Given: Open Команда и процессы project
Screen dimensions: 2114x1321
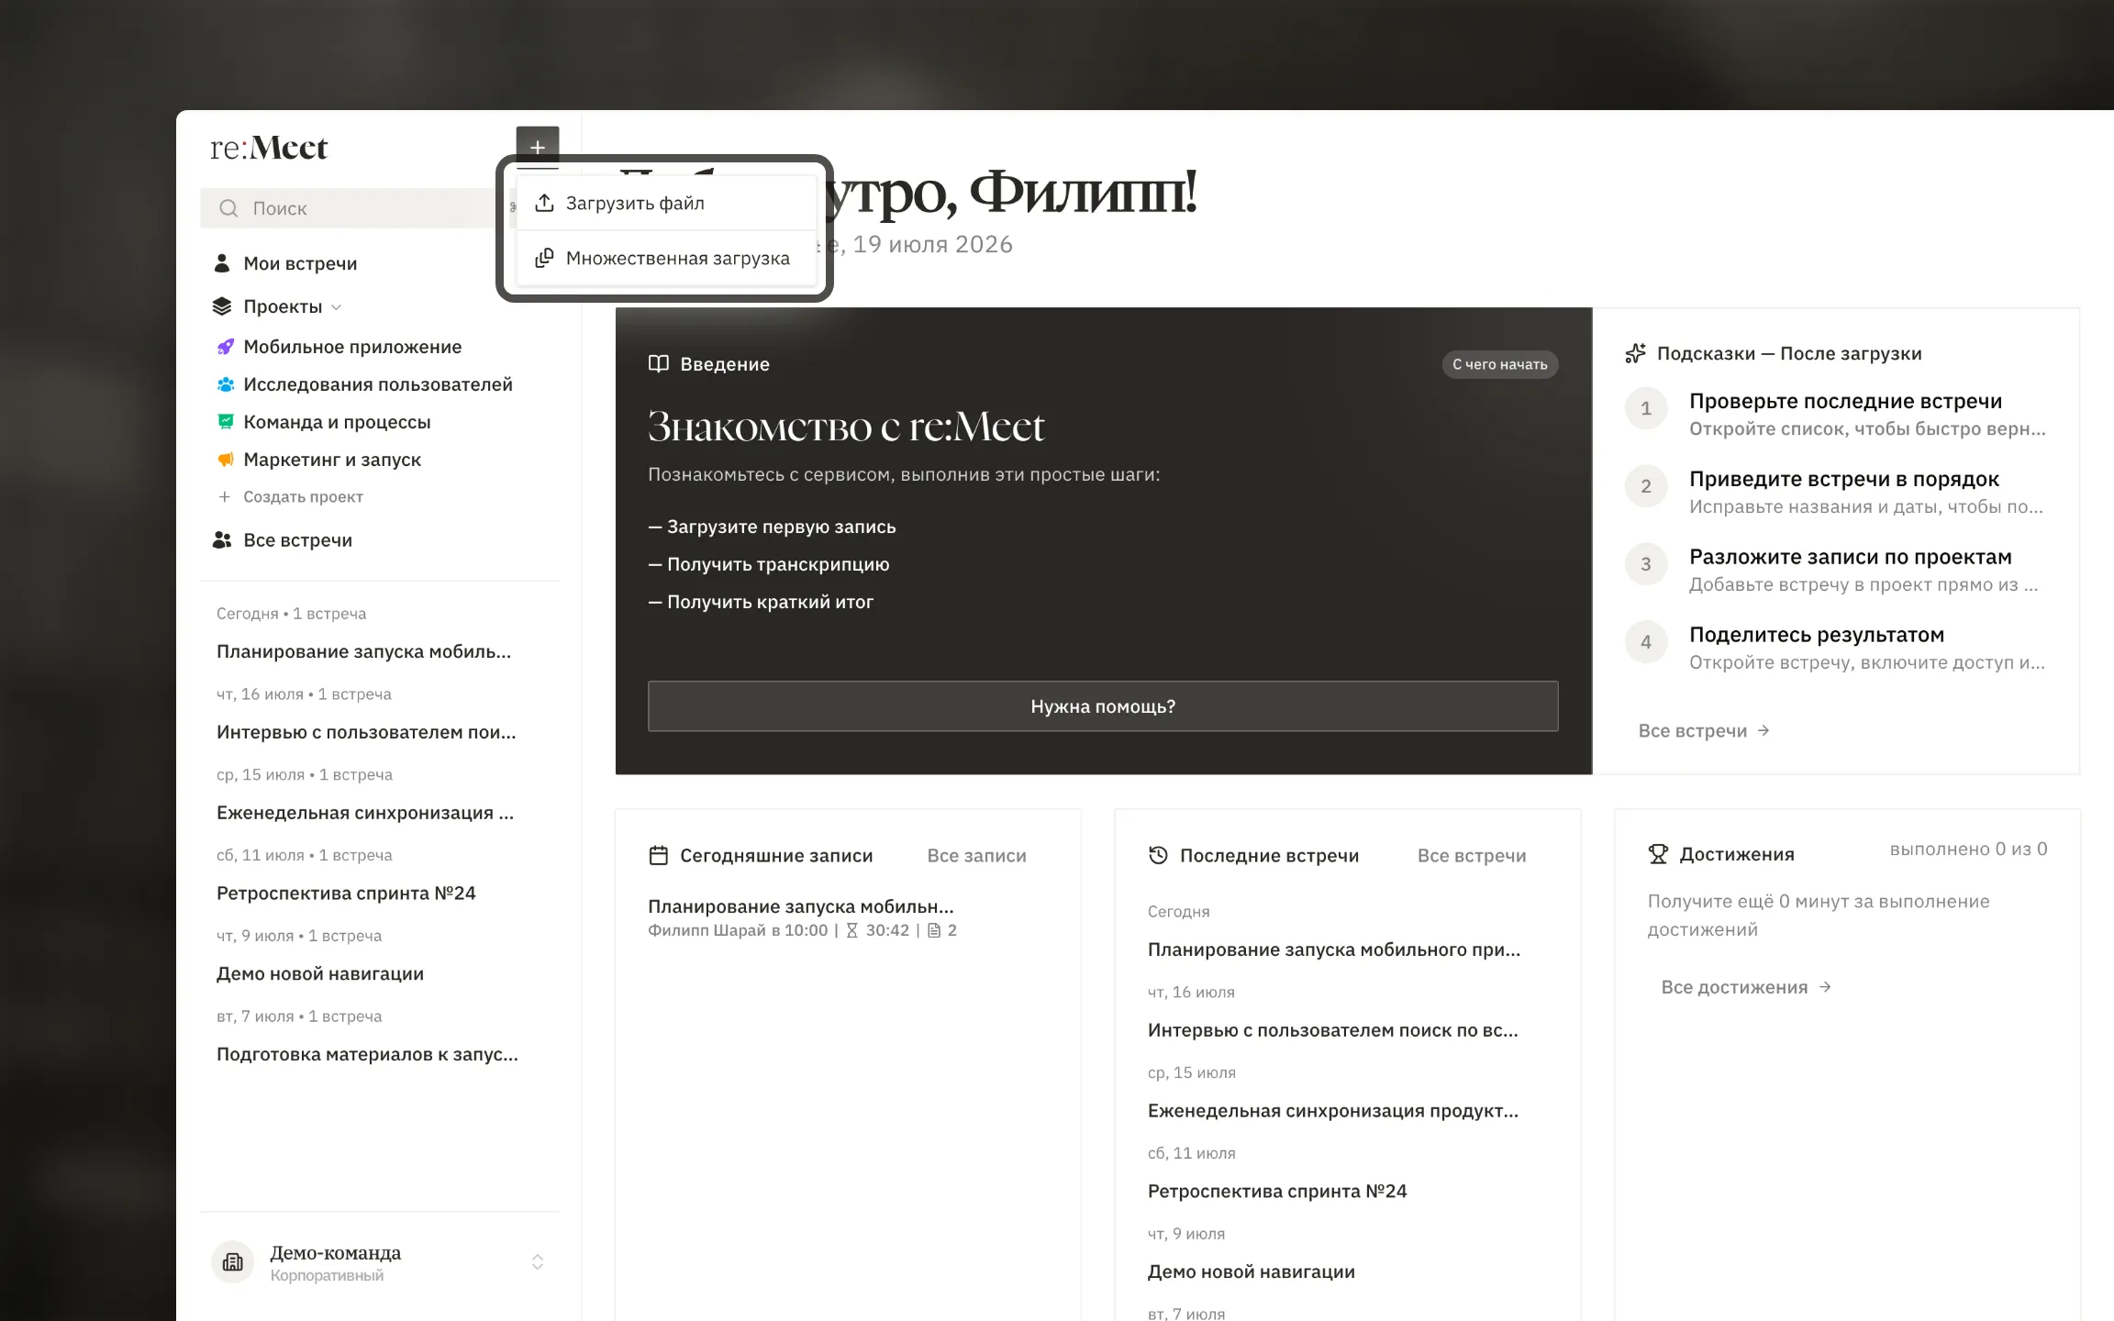Looking at the screenshot, I should click(x=337, y=422).
